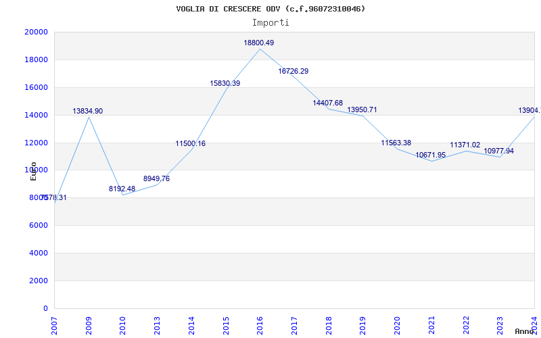Click the data label 10671.95
Image resolution: width=541 pixels, height=338 pixels.
[x=431, y=155]
